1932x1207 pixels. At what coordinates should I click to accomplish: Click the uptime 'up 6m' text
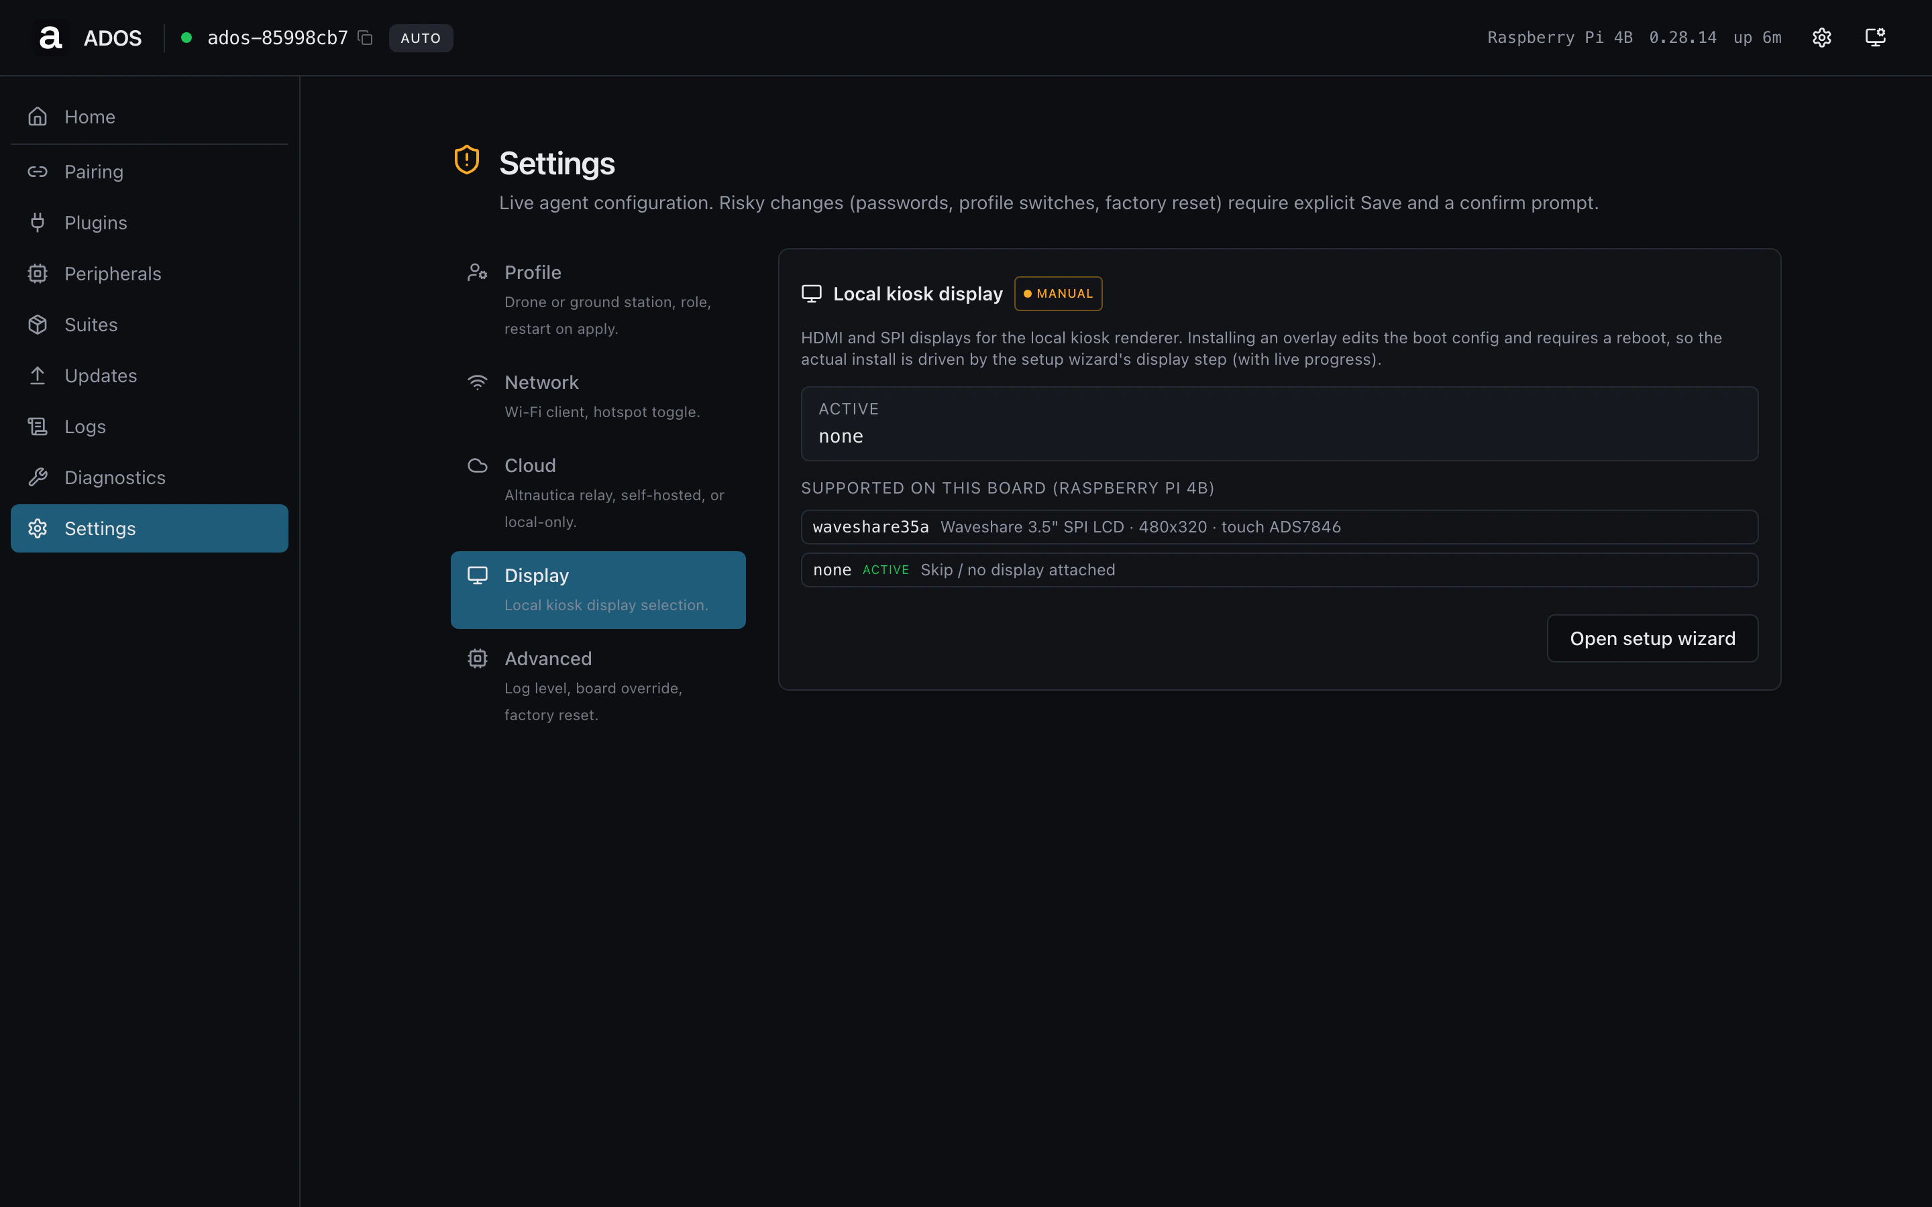click(1757, 38)
